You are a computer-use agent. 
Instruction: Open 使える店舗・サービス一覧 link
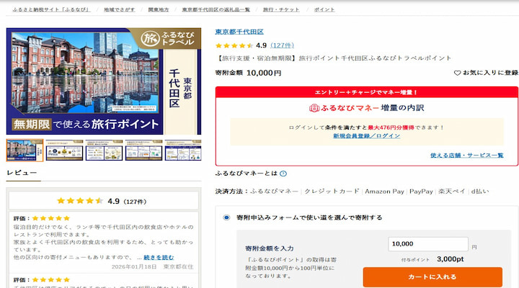pyautogui.click(x=466, y=155)
